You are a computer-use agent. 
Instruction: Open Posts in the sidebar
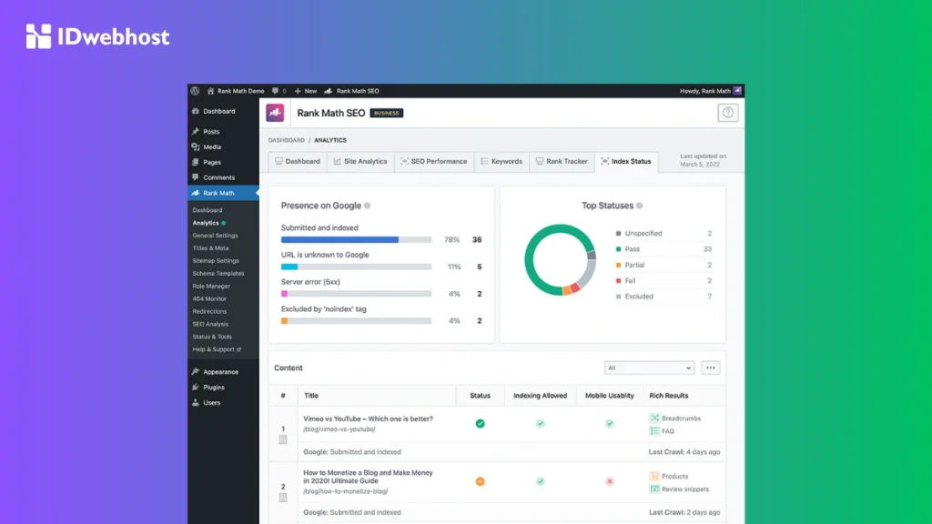point(224,131)
